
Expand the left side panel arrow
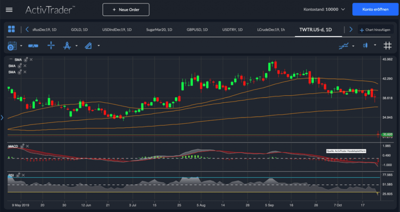click(x=2, y=118)
